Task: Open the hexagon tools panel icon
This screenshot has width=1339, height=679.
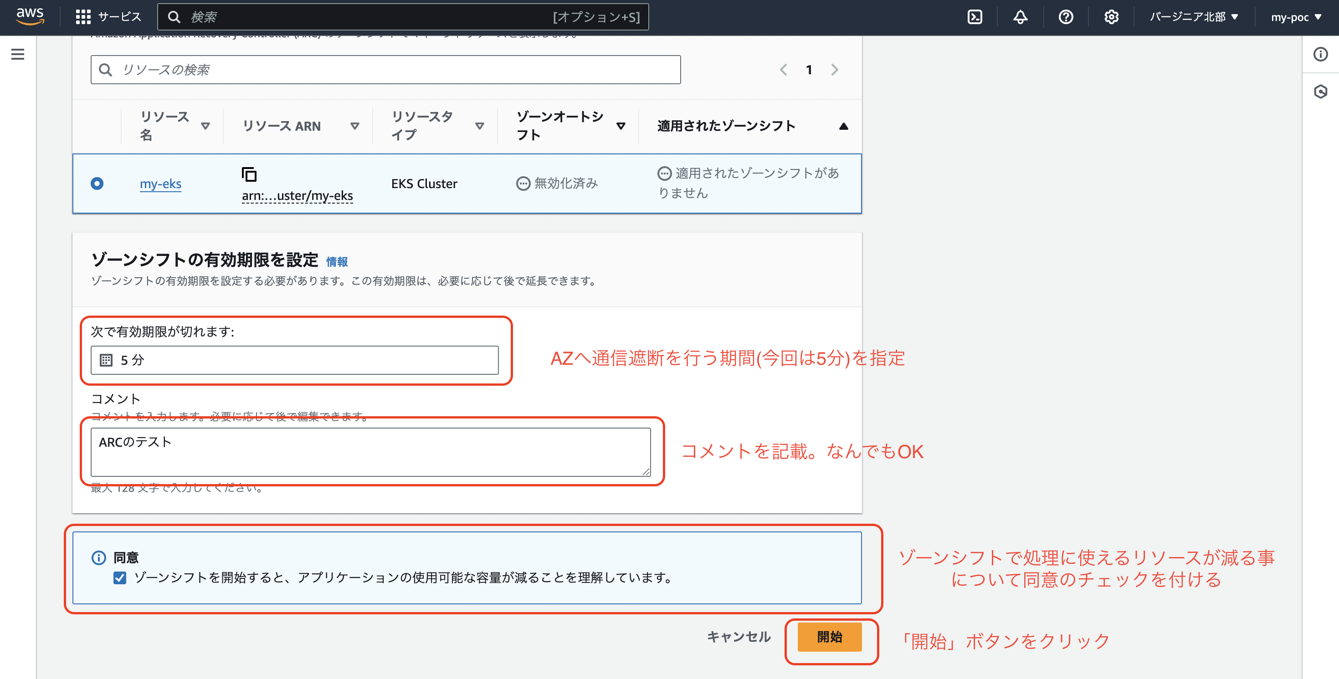Action: 1320,92
